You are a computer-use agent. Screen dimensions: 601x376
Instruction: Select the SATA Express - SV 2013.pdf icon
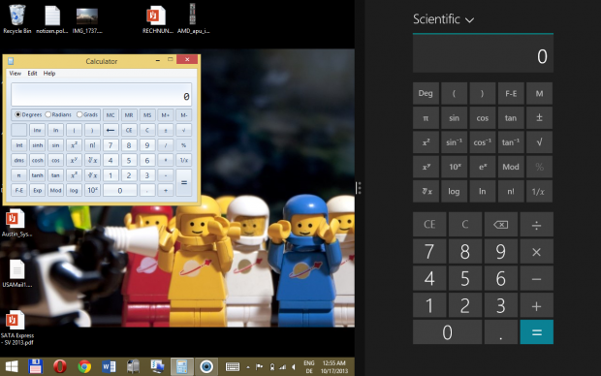point(16,329)
